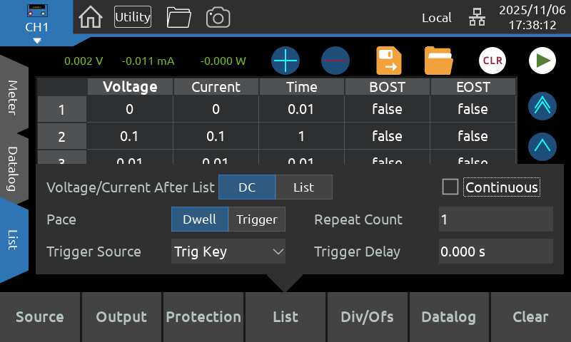The height and width of the screenshot is (342, 571).
Task: Jump to top with double up-arrow icon
Action: [542, 106]
